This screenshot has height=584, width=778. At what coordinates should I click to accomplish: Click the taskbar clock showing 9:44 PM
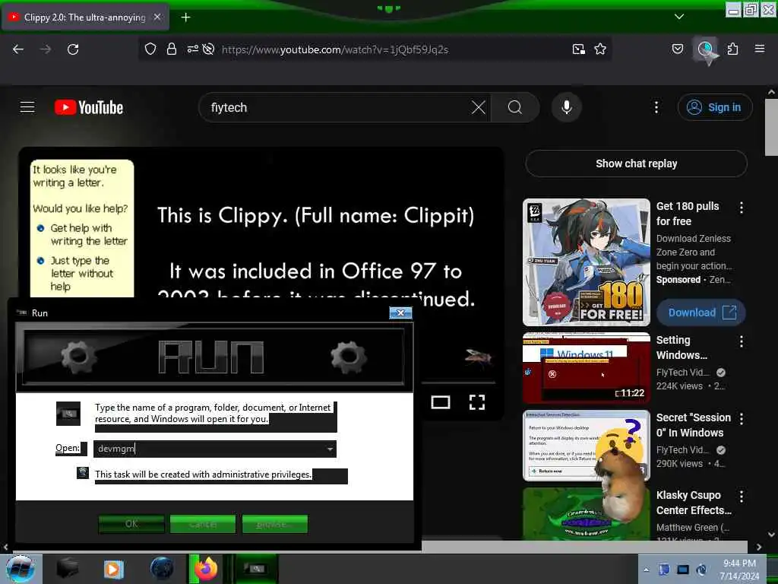coord(739,569)
